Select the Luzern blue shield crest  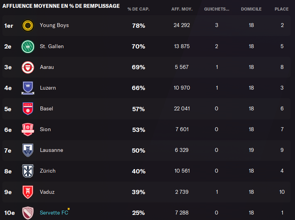coord(28,88)
